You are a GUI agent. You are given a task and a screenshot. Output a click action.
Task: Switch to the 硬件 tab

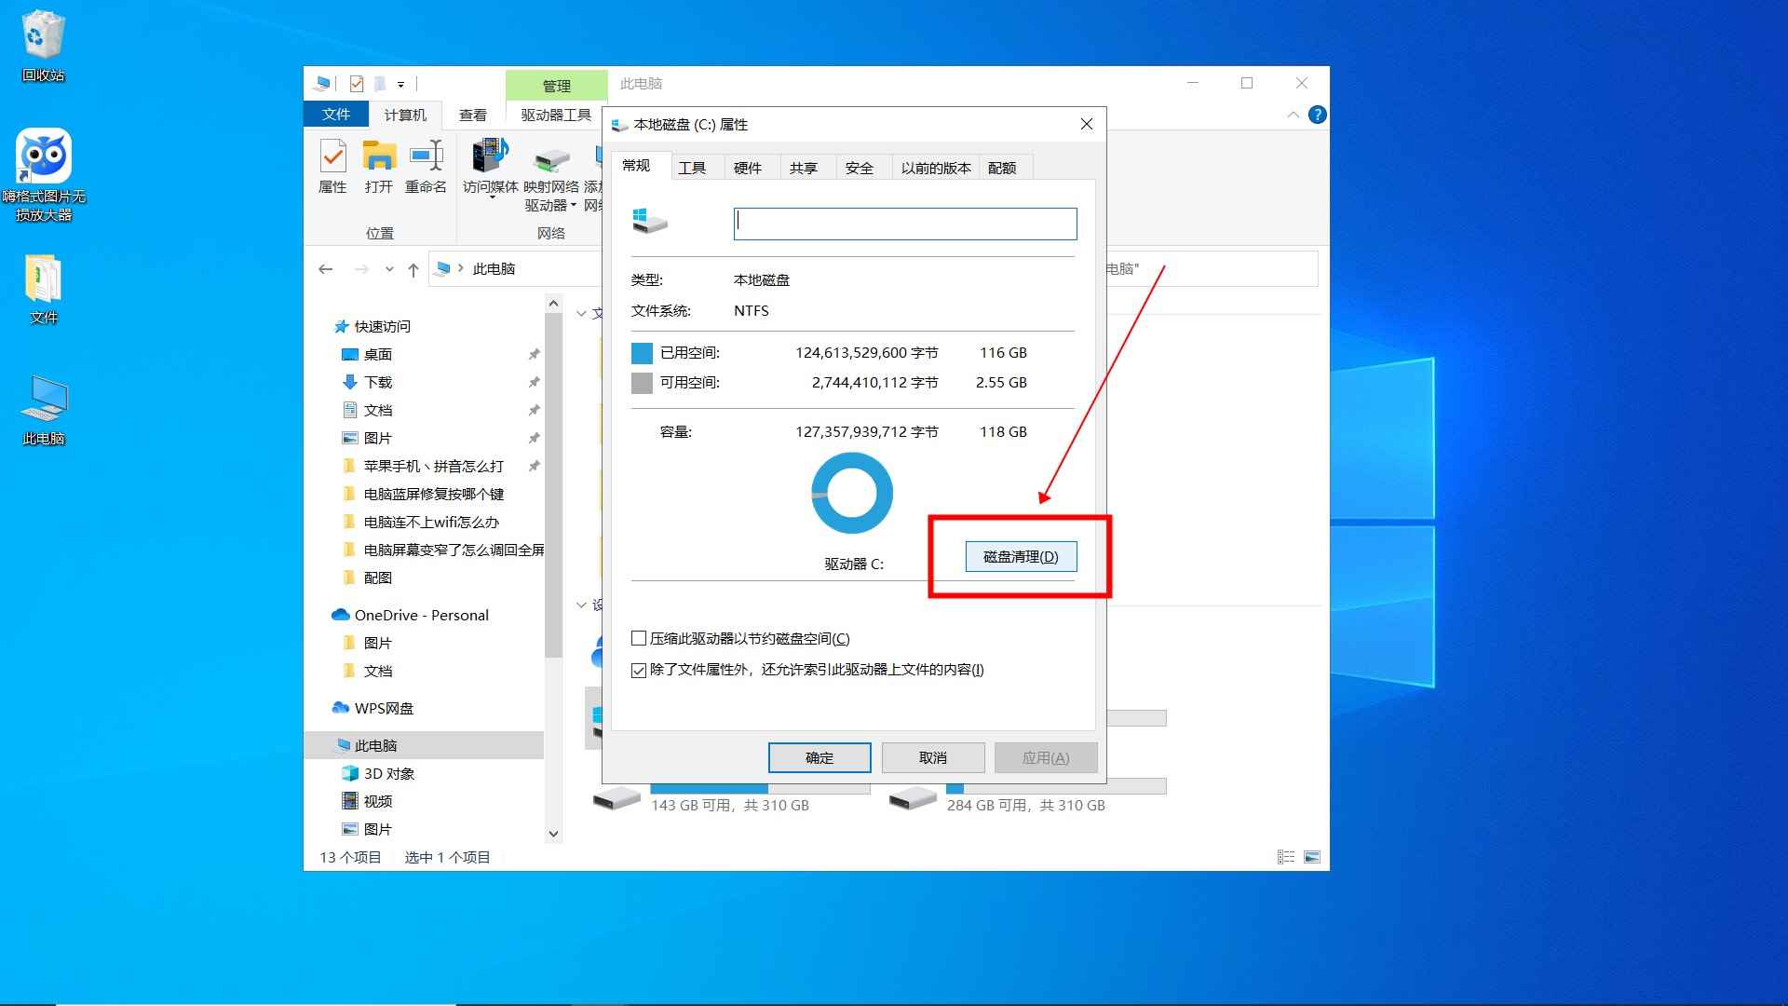coord(750,167)
